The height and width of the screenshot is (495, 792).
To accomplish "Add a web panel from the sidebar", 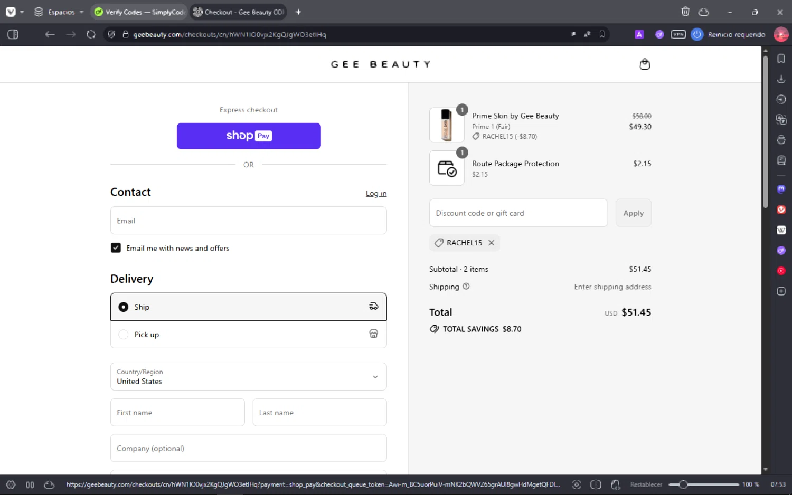I will [x=781, y=291].
